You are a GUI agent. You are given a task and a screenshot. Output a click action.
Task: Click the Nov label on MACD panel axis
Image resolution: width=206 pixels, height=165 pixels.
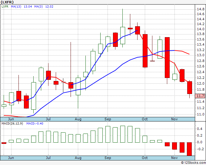[x=174, y=158]
